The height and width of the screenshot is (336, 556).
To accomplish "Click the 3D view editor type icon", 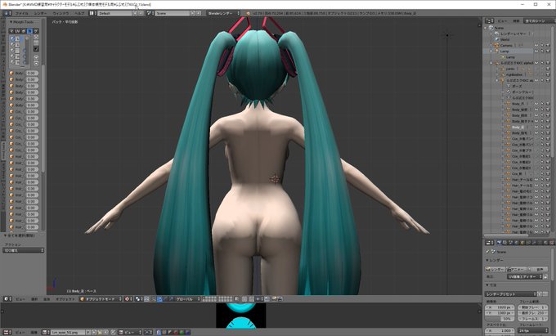I will point(7,299).
